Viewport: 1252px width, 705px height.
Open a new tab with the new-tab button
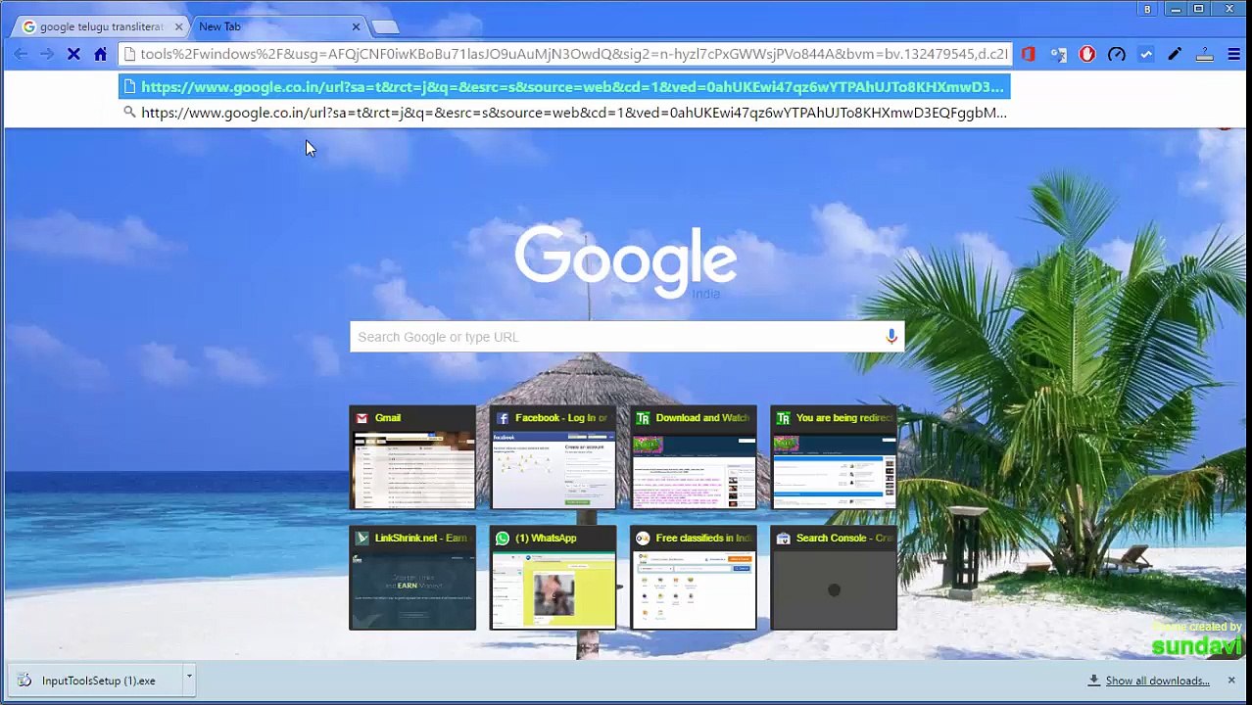[386, 26]
